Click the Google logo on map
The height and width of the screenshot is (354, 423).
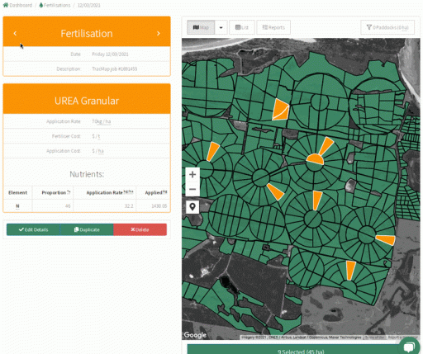pos(195,335)
